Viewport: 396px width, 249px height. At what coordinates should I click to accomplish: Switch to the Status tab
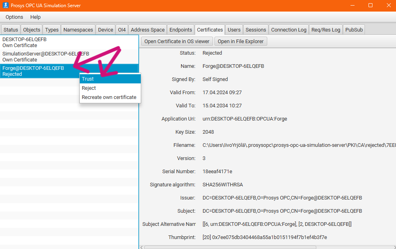tap(11, 30)
